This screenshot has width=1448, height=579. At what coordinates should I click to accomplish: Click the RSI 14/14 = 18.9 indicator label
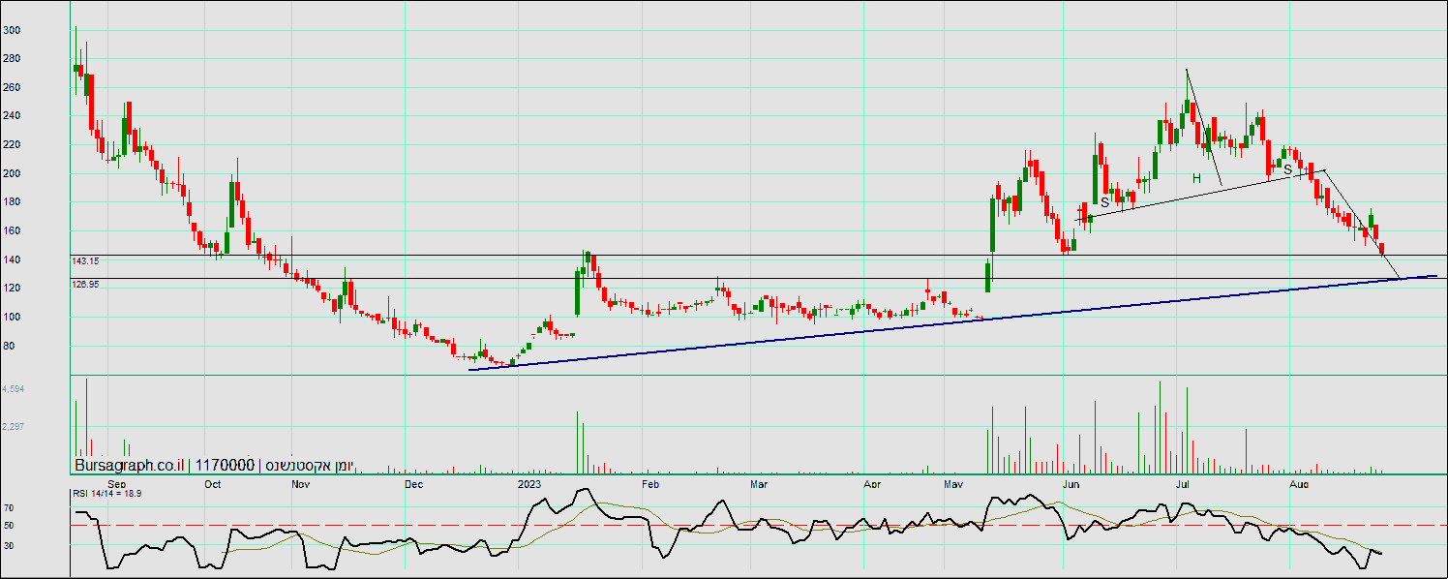[x=107, y=494]
